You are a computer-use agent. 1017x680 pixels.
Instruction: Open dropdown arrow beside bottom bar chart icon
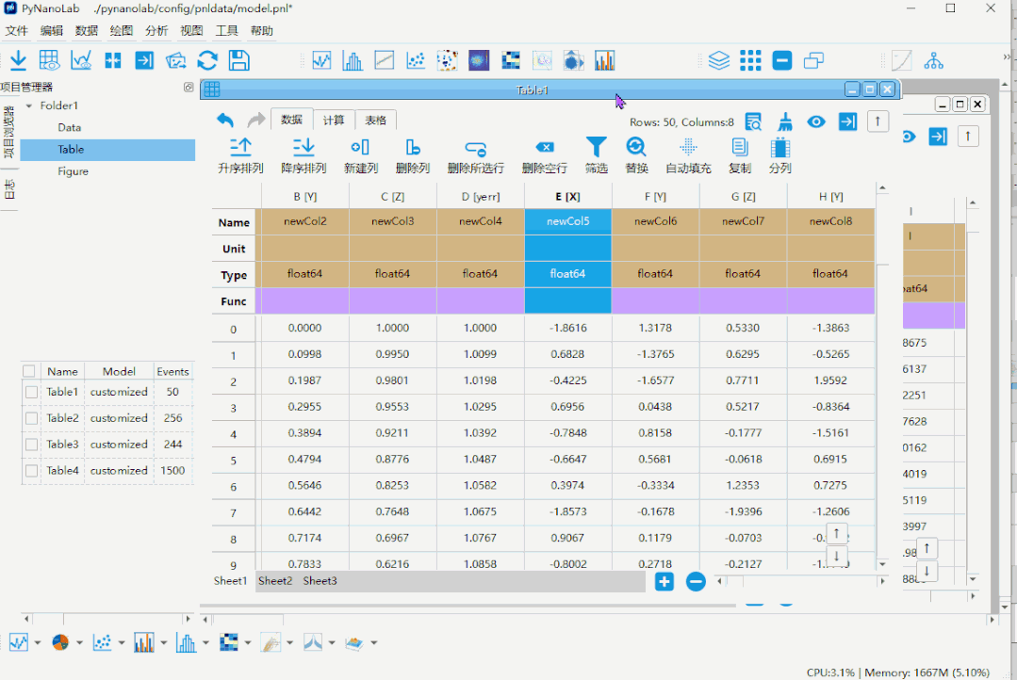(163, 643)
